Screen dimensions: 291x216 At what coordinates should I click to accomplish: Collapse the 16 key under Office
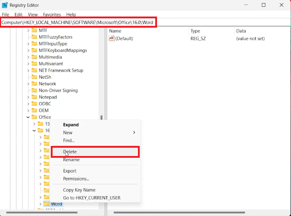pos(34,130)
